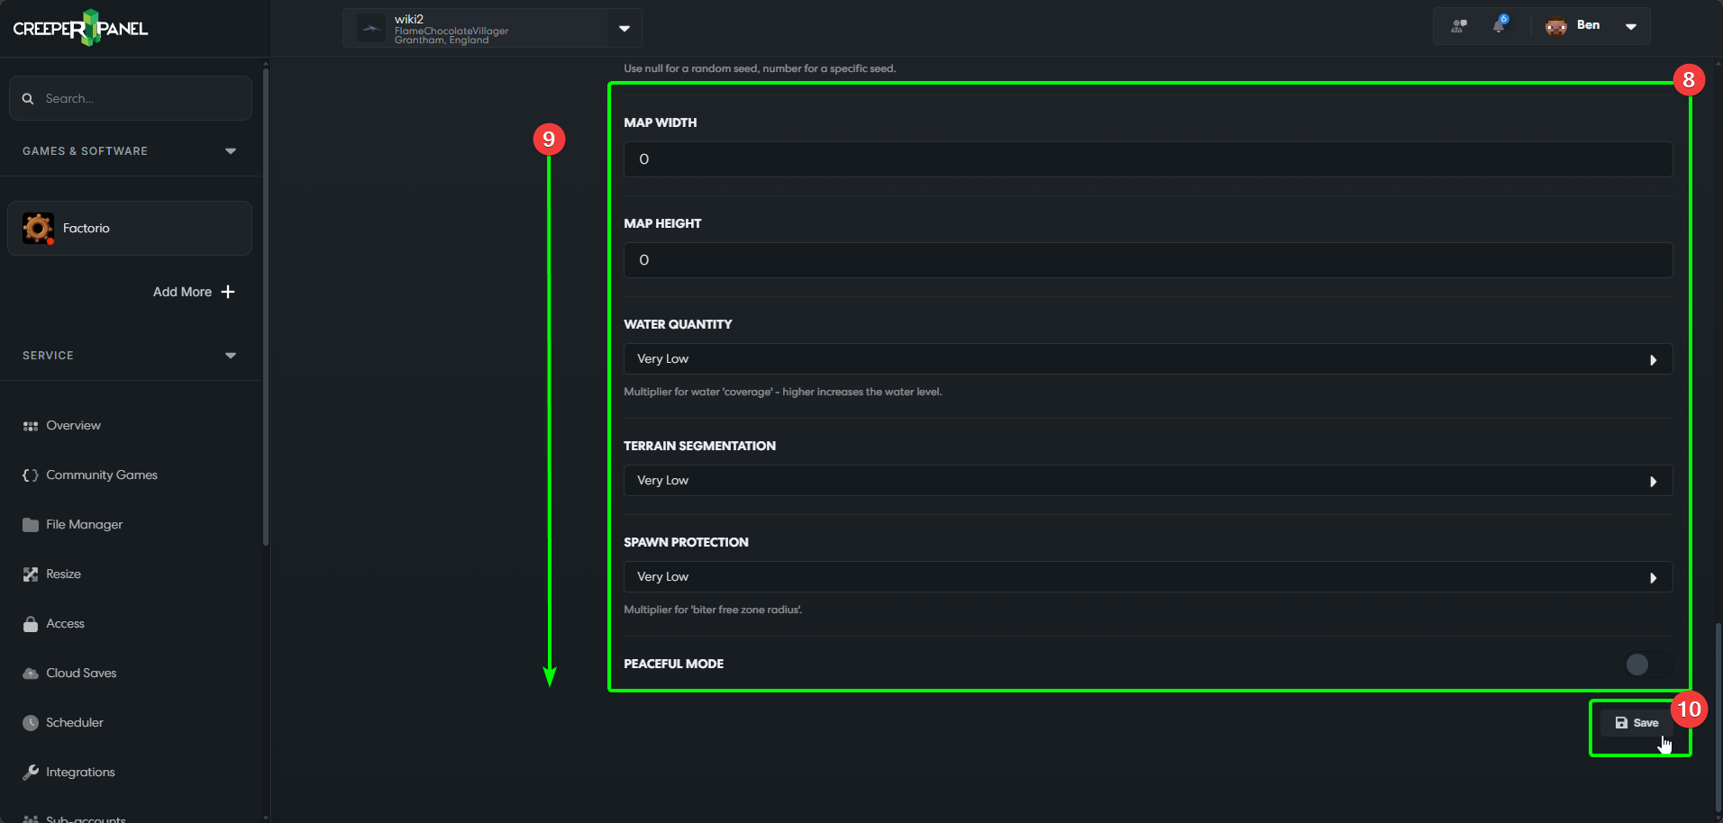
Task: Select the Factorio game icon
Action: (38, 228)
